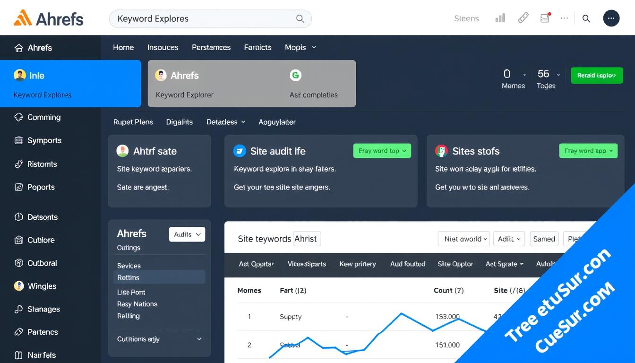This screenshot has height=363, width=635.
Task: Open the Farpicts menu item
Action: pos(257,47)
